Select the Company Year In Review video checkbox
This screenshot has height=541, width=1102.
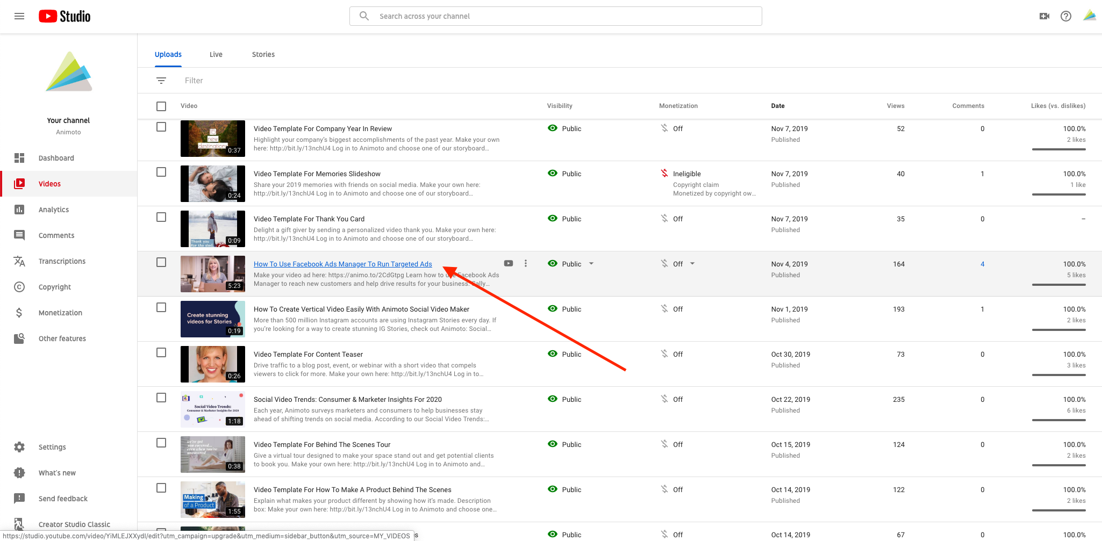[x=161, y=127]
